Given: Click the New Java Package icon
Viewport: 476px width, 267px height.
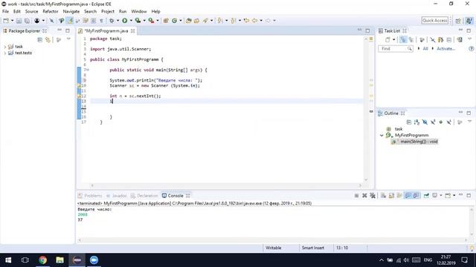Looking at the screenshot, I should pyautogui.click(x=166, y=21).
